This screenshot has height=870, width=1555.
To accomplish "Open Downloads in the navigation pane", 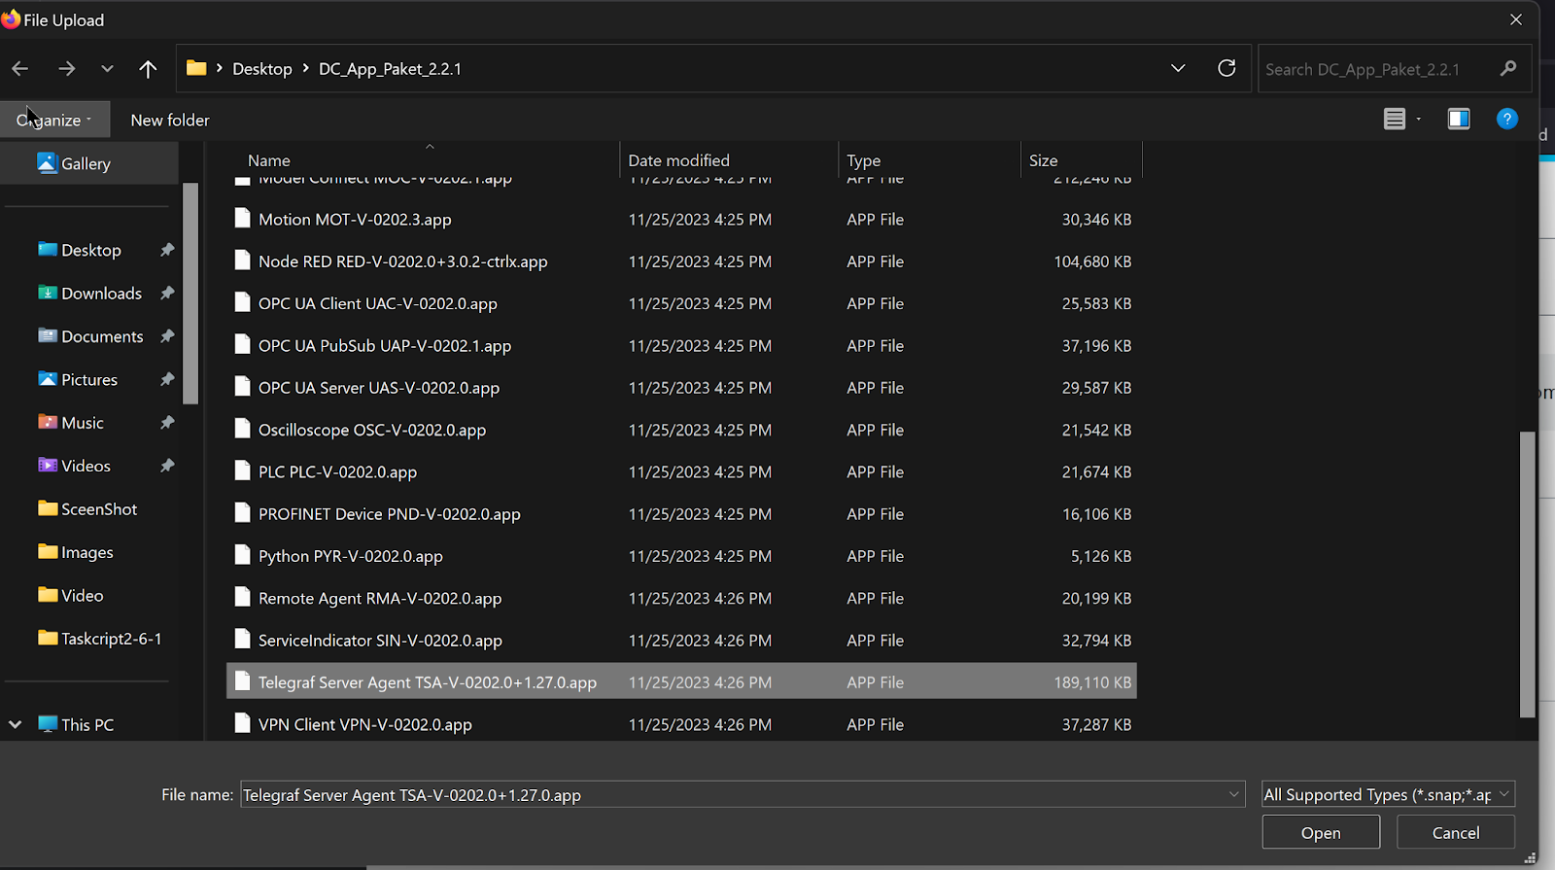I will coord(101,293).
